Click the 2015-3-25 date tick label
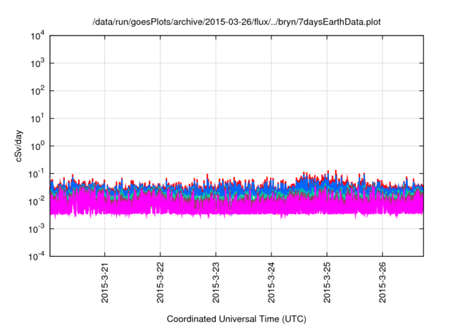Viewport: 467px width, 326px height. (327, 282)
